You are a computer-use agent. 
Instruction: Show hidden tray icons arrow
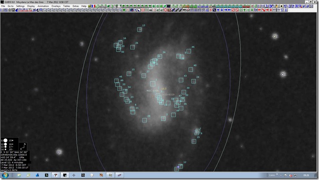tap(281, 175)
